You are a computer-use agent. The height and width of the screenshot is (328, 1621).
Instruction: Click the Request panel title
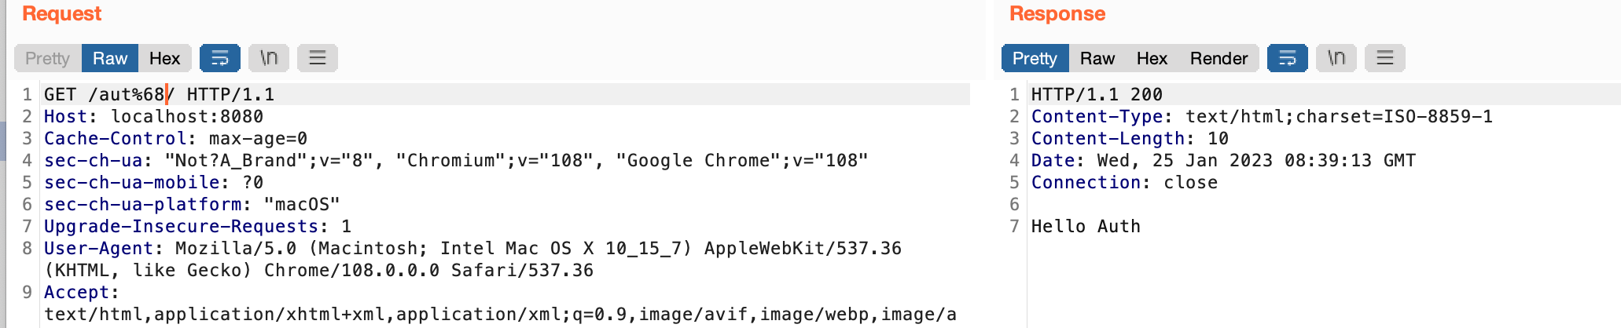tap(62, 13)
